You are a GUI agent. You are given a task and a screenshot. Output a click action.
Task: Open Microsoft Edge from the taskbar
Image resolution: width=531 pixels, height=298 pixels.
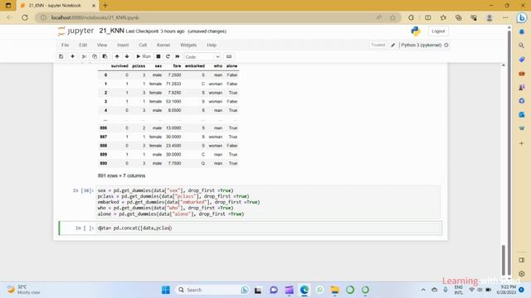[x=304, y=290]
